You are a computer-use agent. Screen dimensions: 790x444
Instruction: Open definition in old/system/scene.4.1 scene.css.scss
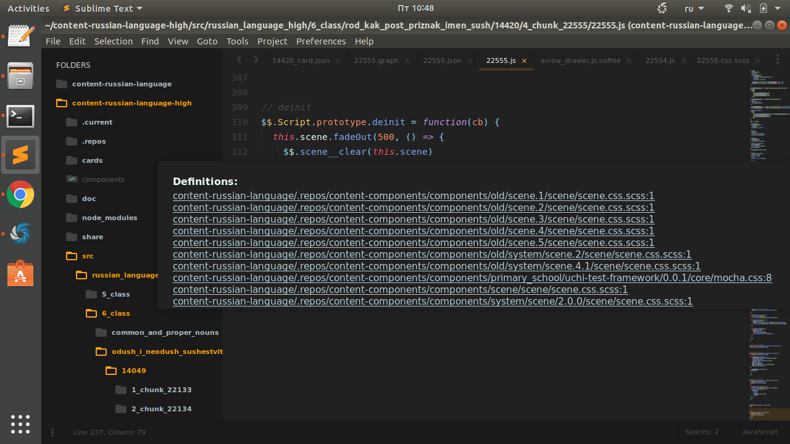click(x=436, y=266)
